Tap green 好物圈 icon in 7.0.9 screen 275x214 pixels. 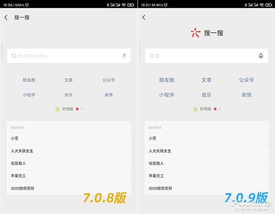tap(195, 109)
